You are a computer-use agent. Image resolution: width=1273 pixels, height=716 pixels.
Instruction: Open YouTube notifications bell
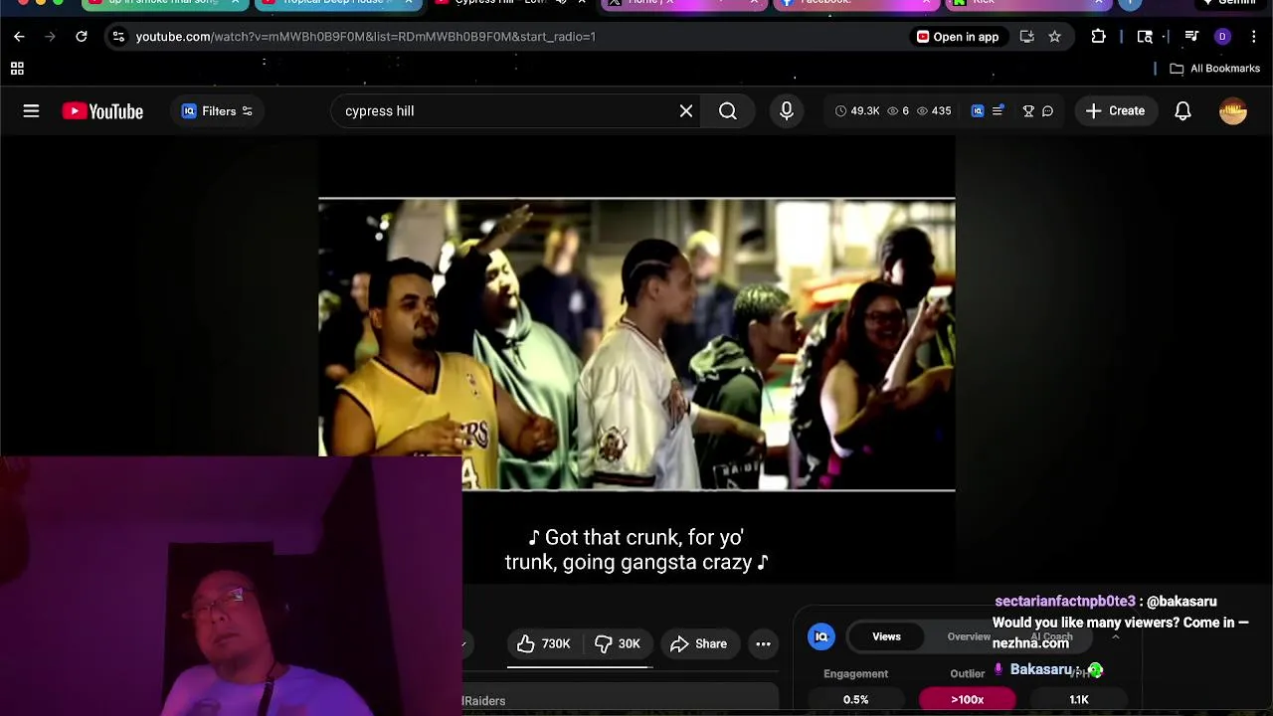pyautogui.click(x=1182, y=111)
